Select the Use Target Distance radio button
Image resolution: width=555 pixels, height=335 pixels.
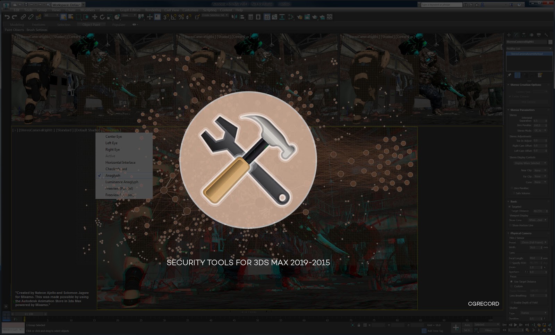click(x=512, y=282)
